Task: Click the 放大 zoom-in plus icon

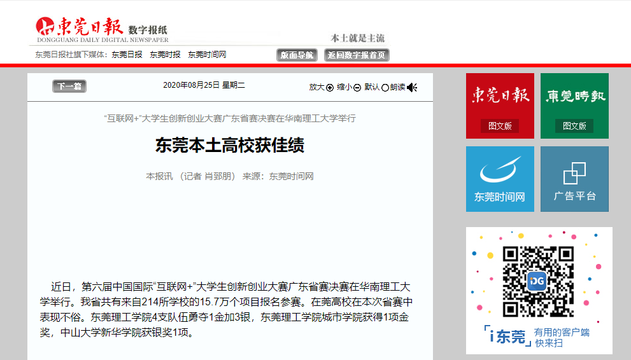Action: tap(330, 88)
